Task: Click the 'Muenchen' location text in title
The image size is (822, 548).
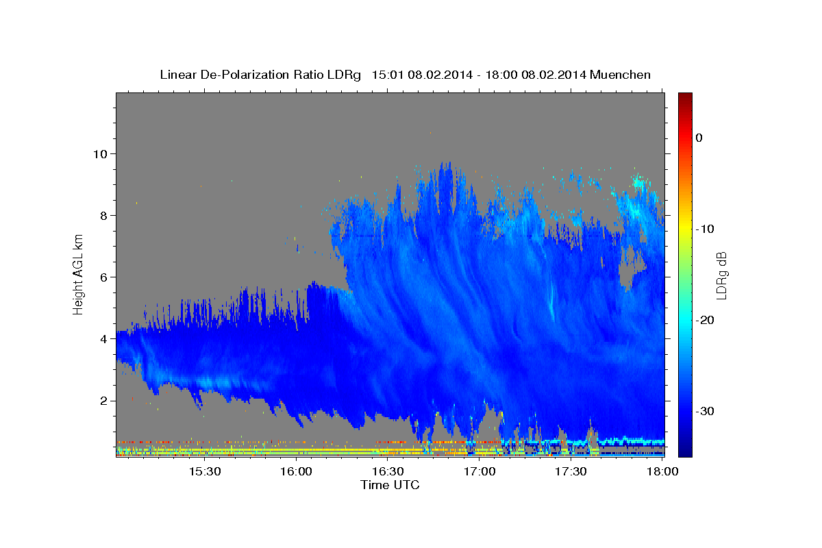Action: tap(621, 75)
